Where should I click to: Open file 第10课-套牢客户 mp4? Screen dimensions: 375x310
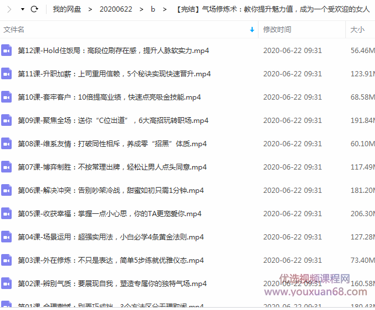click(x=109, y=97)
